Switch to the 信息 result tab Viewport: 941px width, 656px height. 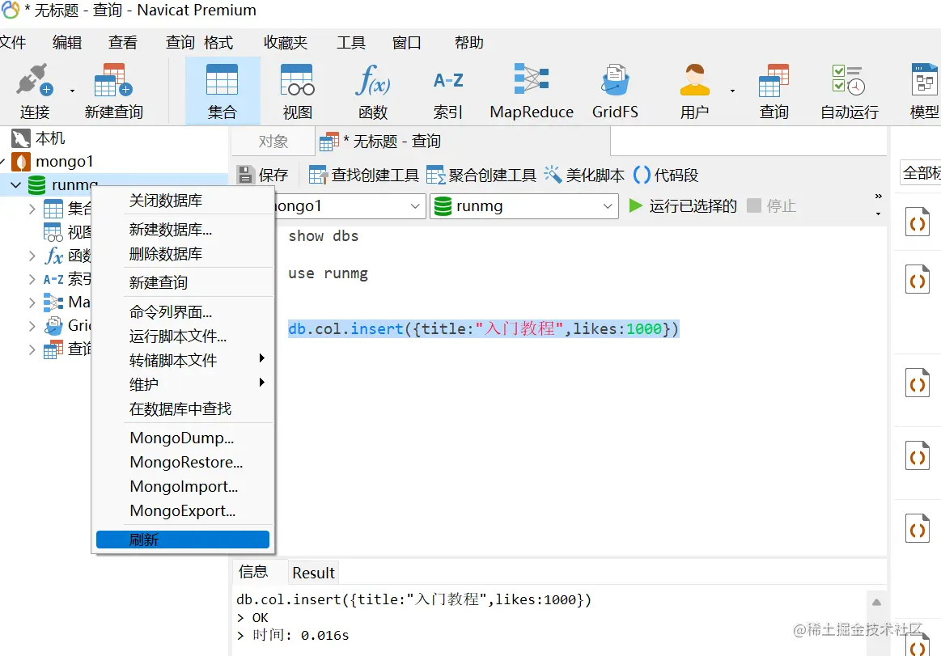(x=253, y=572)
